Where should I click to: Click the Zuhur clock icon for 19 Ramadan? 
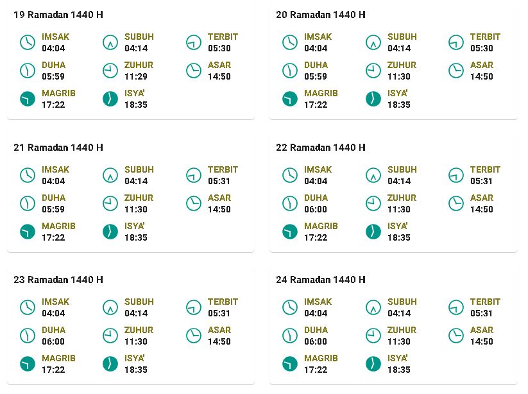pyautogui.click(x=110, y=71)
